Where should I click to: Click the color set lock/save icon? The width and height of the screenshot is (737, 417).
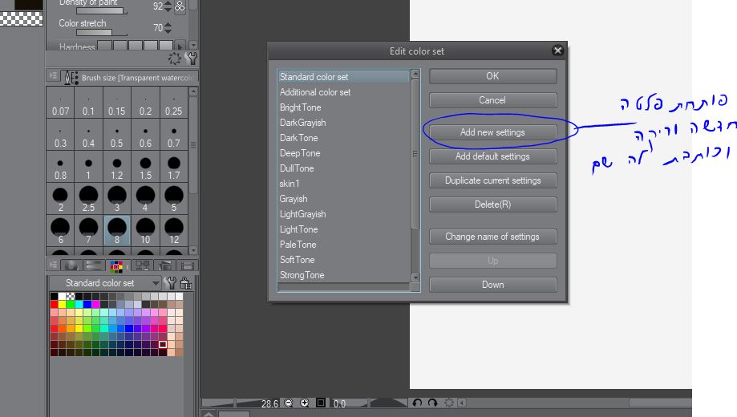coord(186,282)
